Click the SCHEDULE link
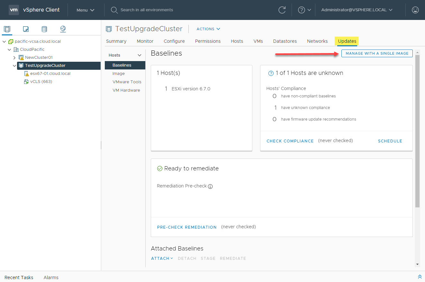 [x=390, y=141]
